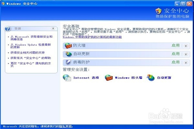
Task: Click the 自动更新 section title in status bar
Action: (81, 54)
